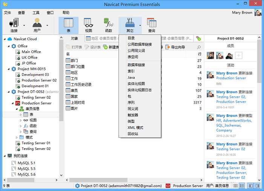264x191 pixels.
Task: Click Project DT-0052 in status bar
Action: point(118,186)
